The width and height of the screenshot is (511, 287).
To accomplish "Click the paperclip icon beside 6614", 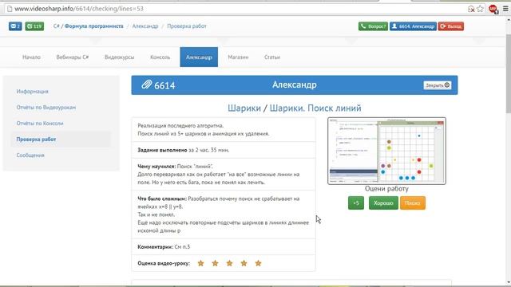I will (x=146, y=85).
